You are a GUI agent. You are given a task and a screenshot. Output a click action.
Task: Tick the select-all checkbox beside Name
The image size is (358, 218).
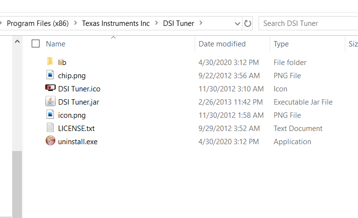pyautogui.click(x=36, y=44)
